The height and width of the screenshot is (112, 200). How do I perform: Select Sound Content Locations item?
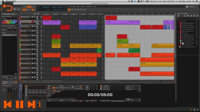tap(188, 47)
